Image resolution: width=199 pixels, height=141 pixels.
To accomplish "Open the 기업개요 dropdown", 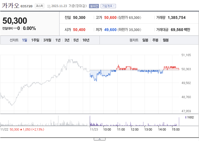I will pos(108,6).
